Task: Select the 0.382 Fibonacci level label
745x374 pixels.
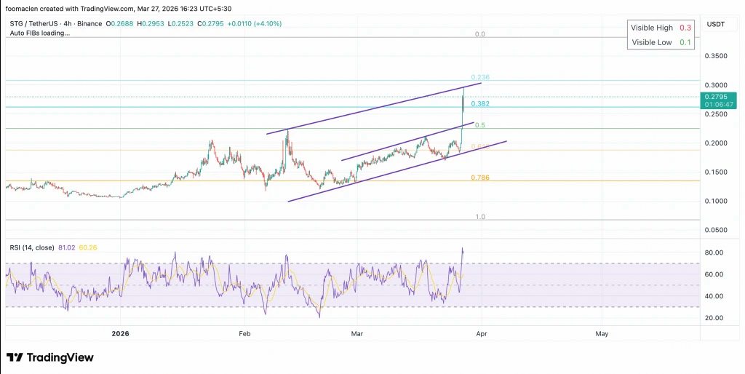Action: [x=479, y=104]
